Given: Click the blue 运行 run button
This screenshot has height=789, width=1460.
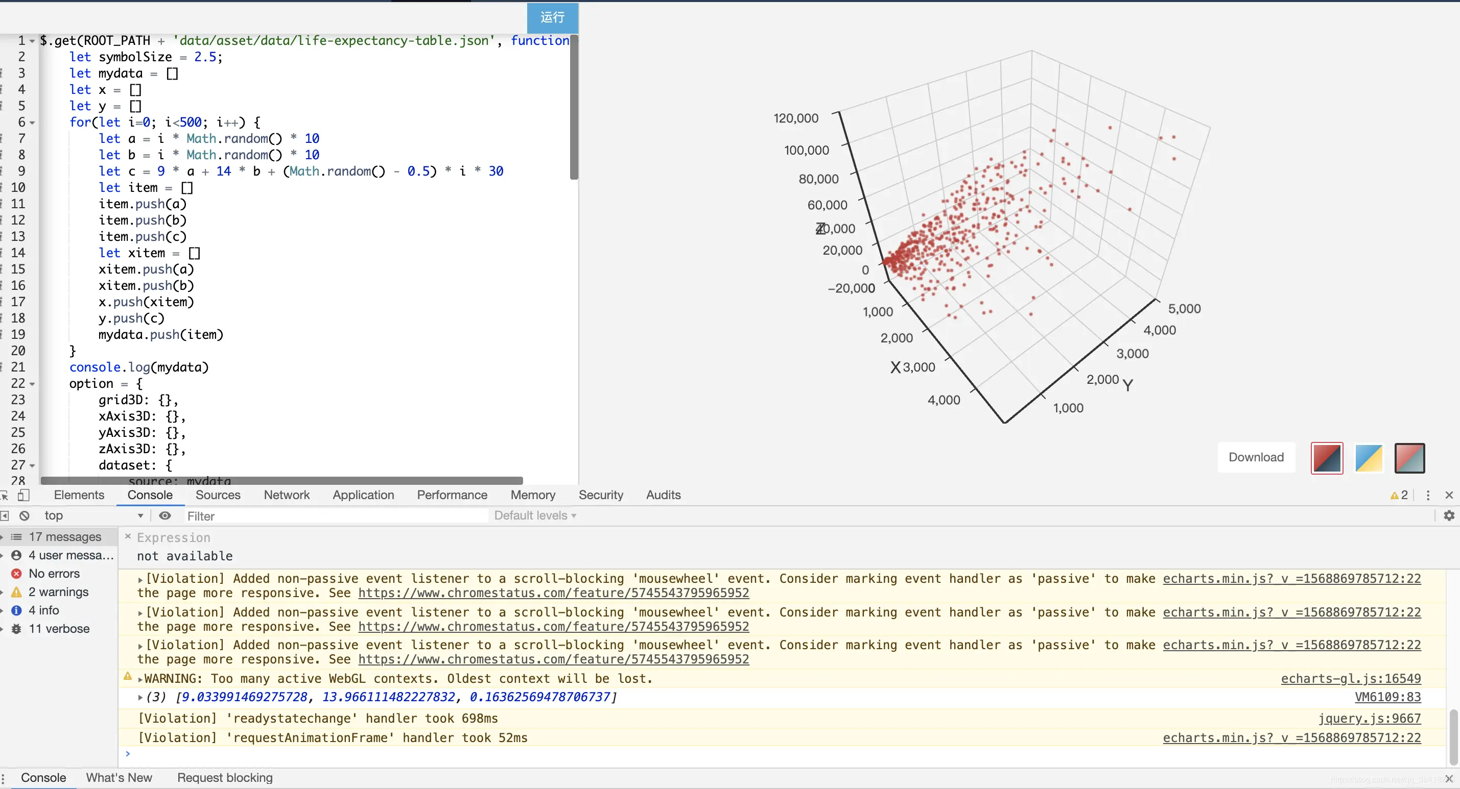Looking at the screenshot, I should click(x=552, y=17).
